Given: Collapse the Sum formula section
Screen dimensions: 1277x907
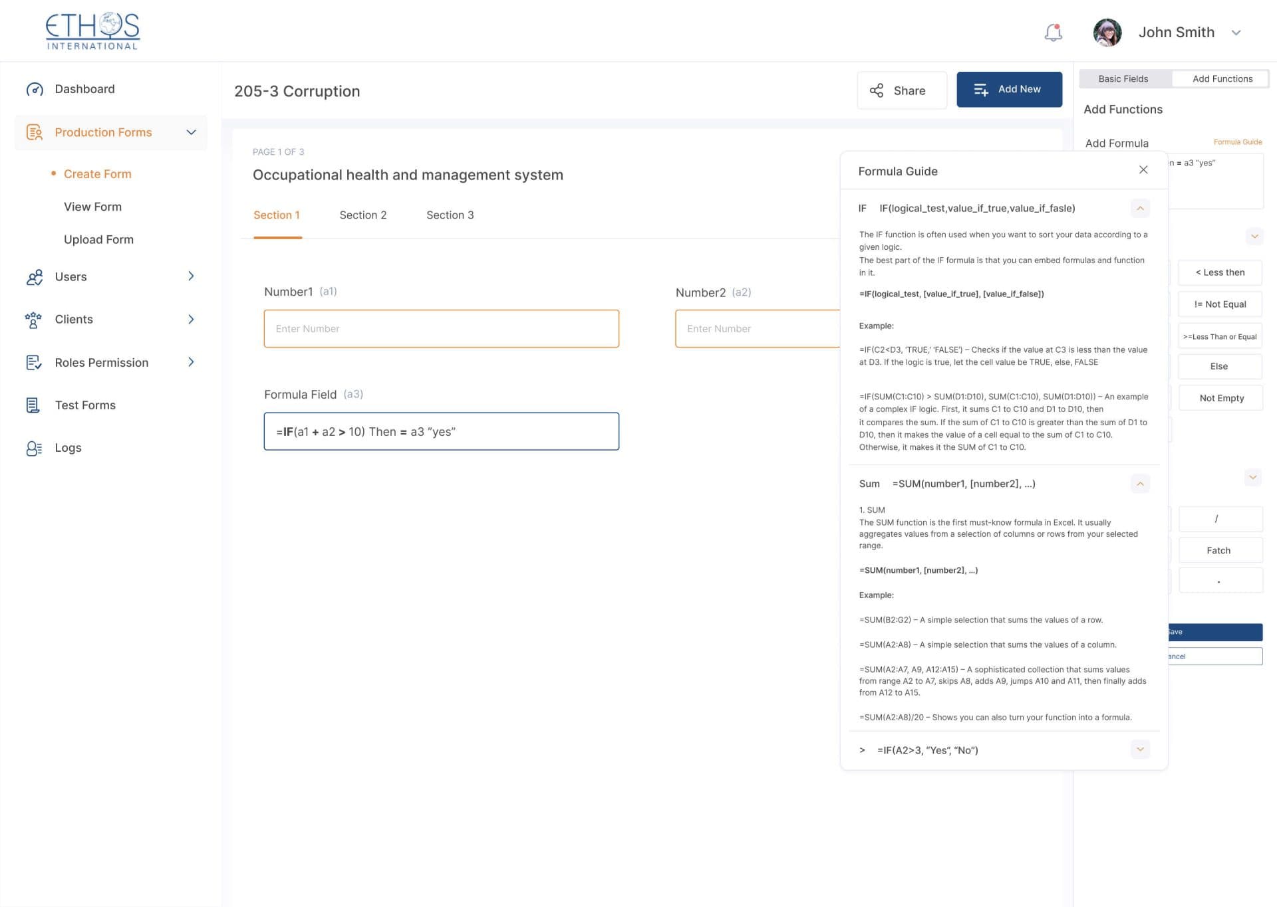Looking at the screenshot, I should [x=1139, y=484].
